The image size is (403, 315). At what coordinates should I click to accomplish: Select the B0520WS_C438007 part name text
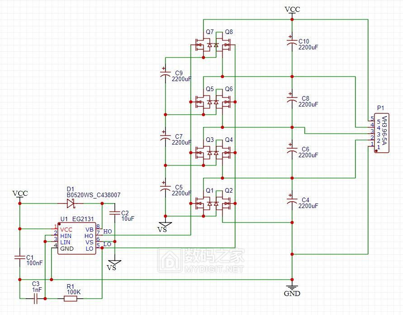[94, 195]
